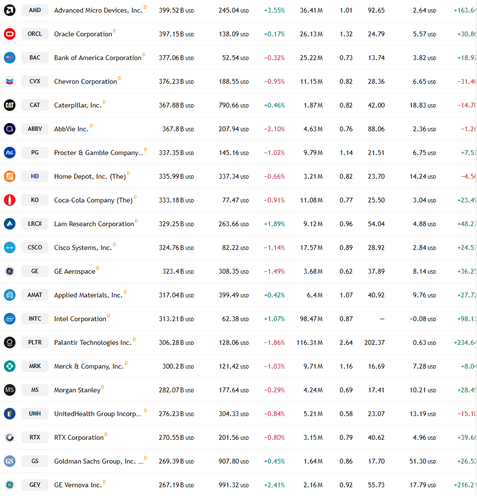Click the Bank of America logo icon
The image size is (477, 496).
tap(10, 58)
